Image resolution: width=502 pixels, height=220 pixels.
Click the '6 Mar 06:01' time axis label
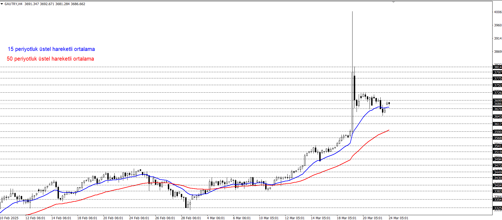(x=242, y=218)
